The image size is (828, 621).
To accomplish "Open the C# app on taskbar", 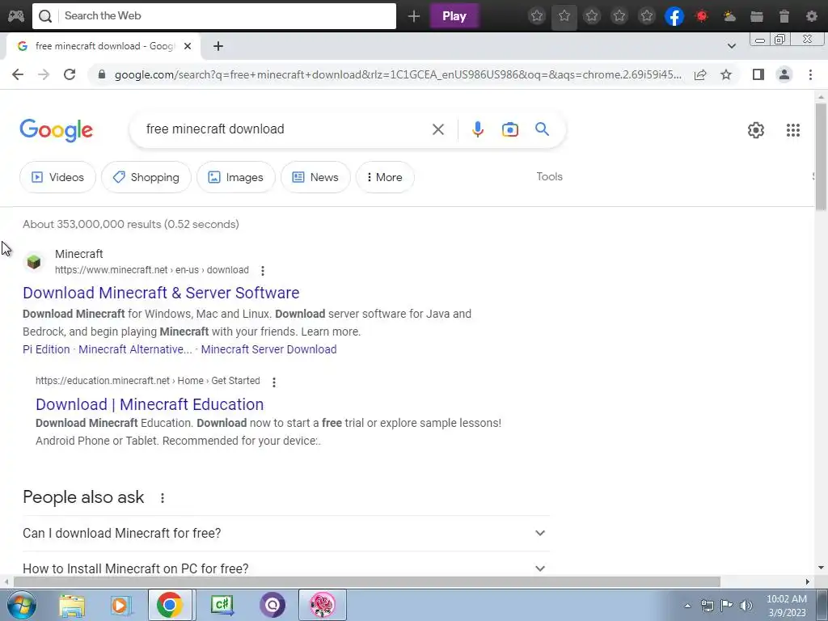I will coord(222,605).
